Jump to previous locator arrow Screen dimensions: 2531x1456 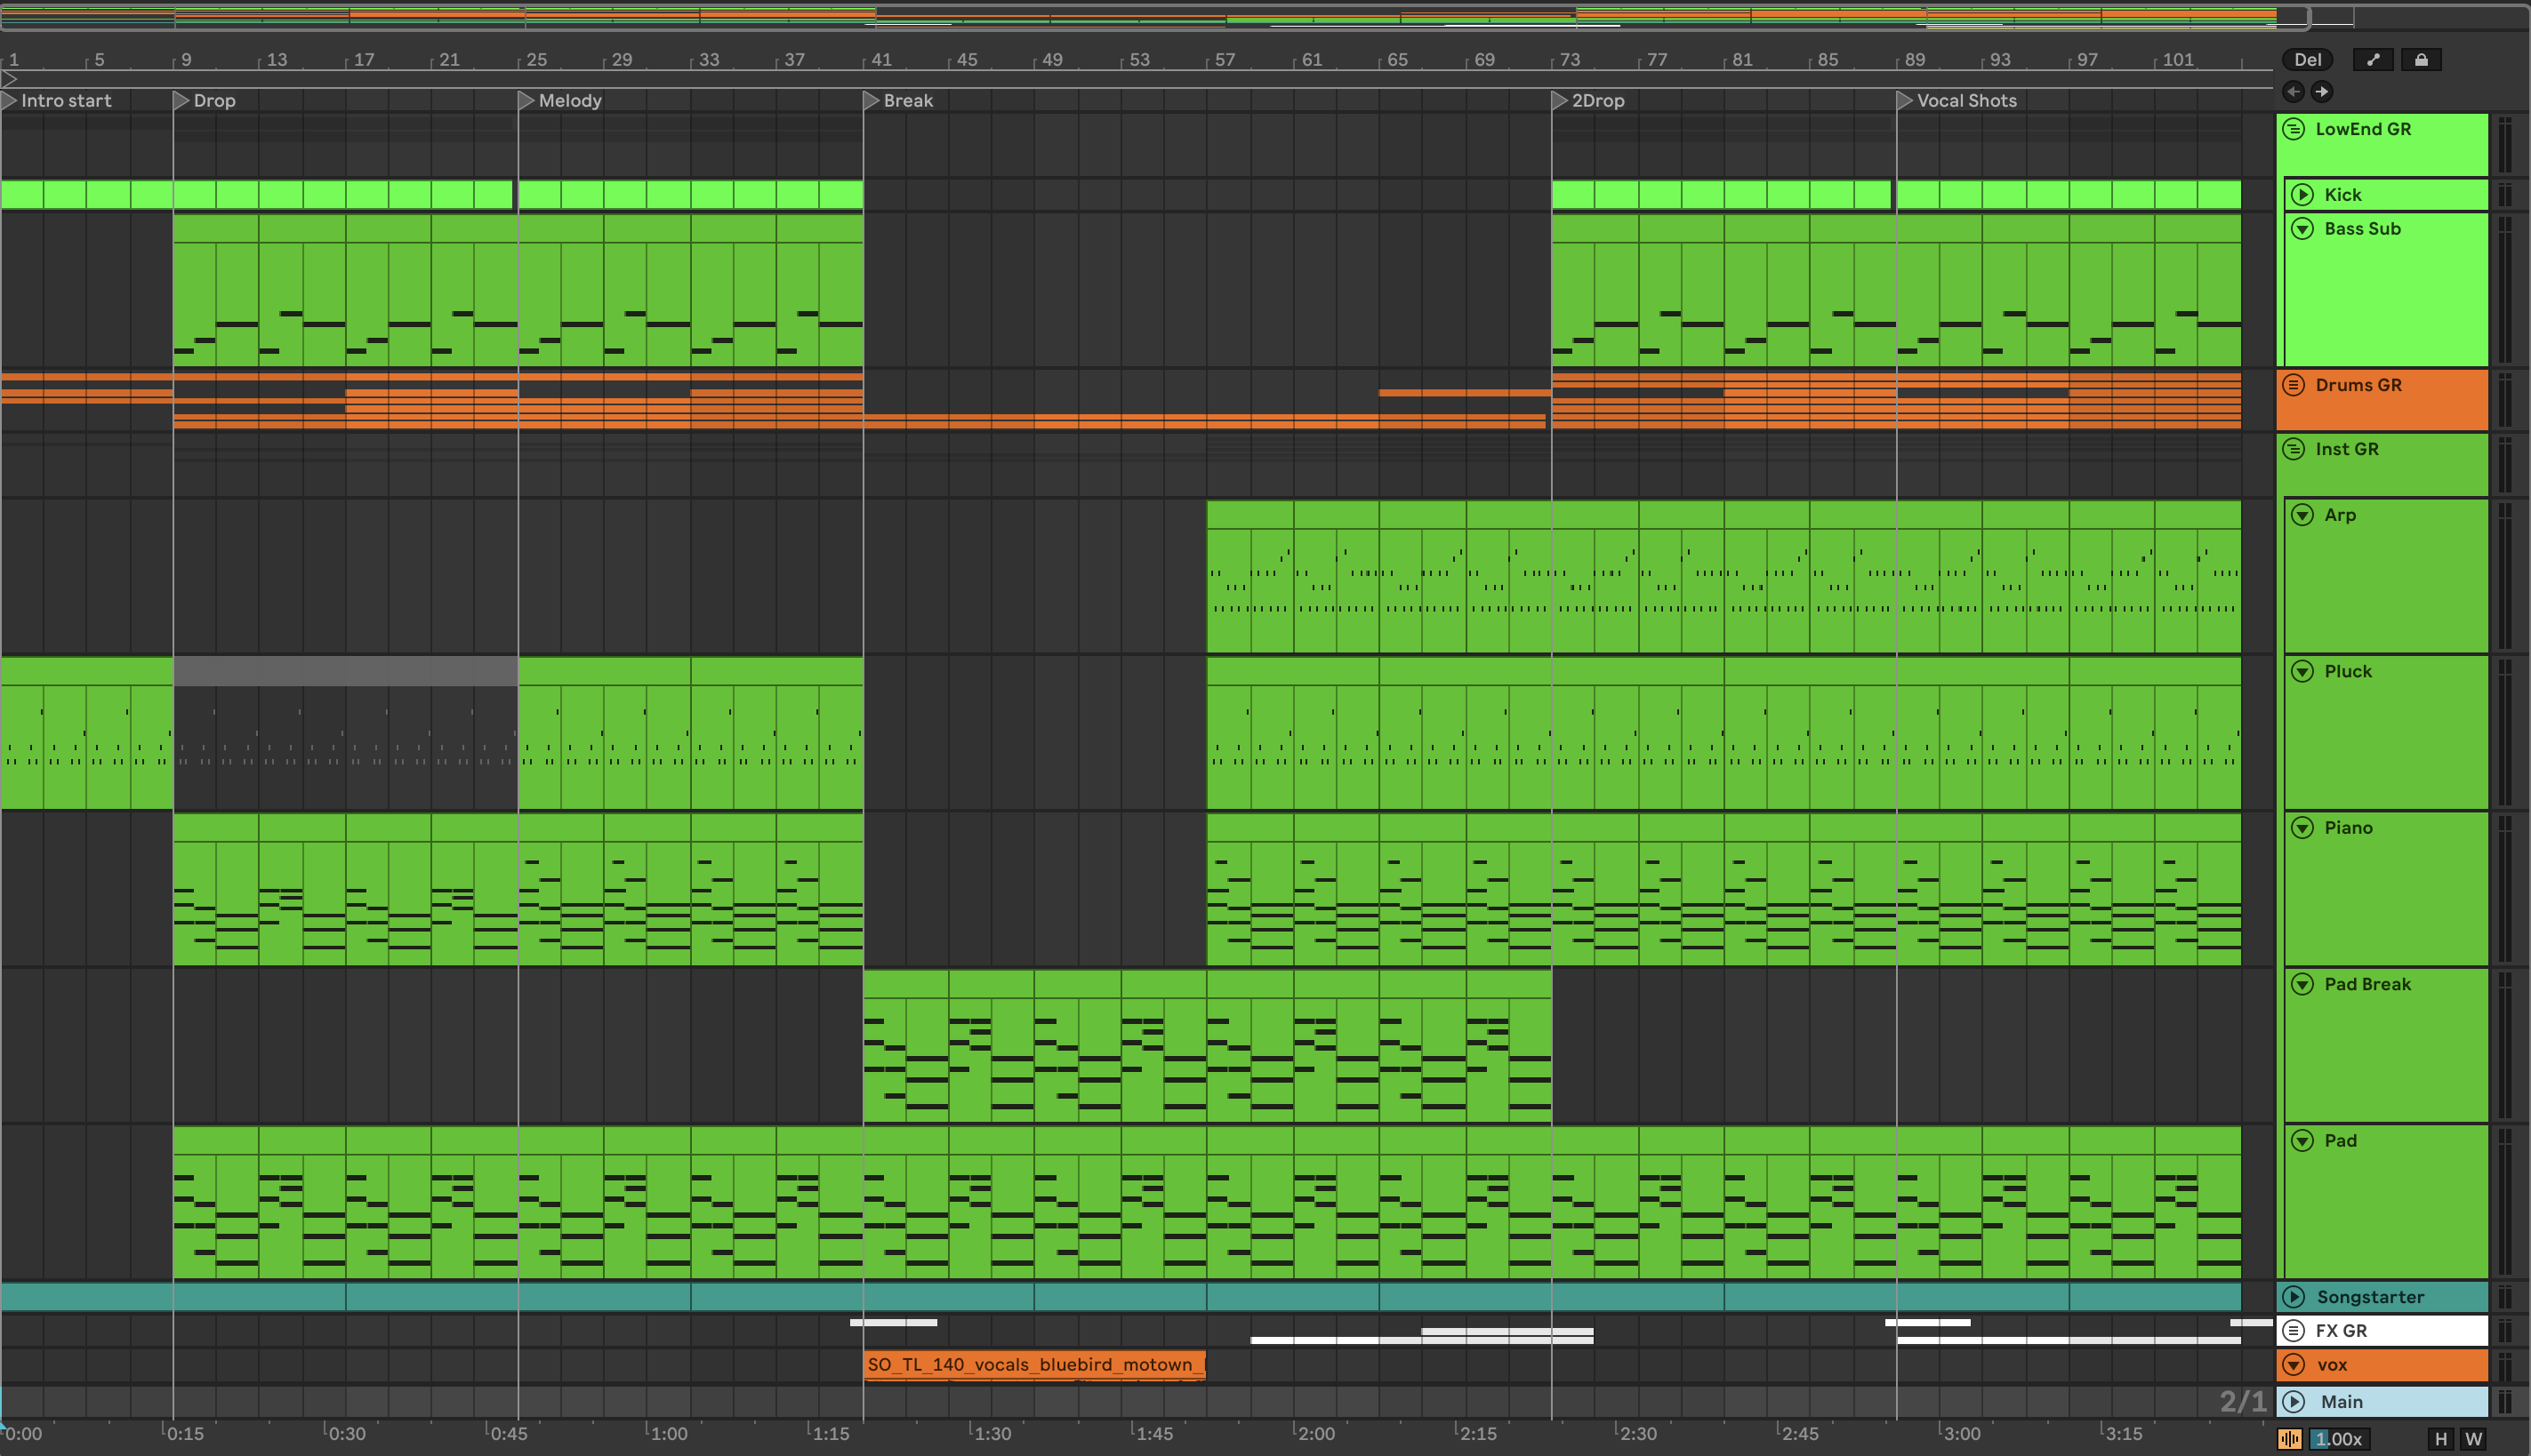pyautogui.click(x=2294, y=92)
